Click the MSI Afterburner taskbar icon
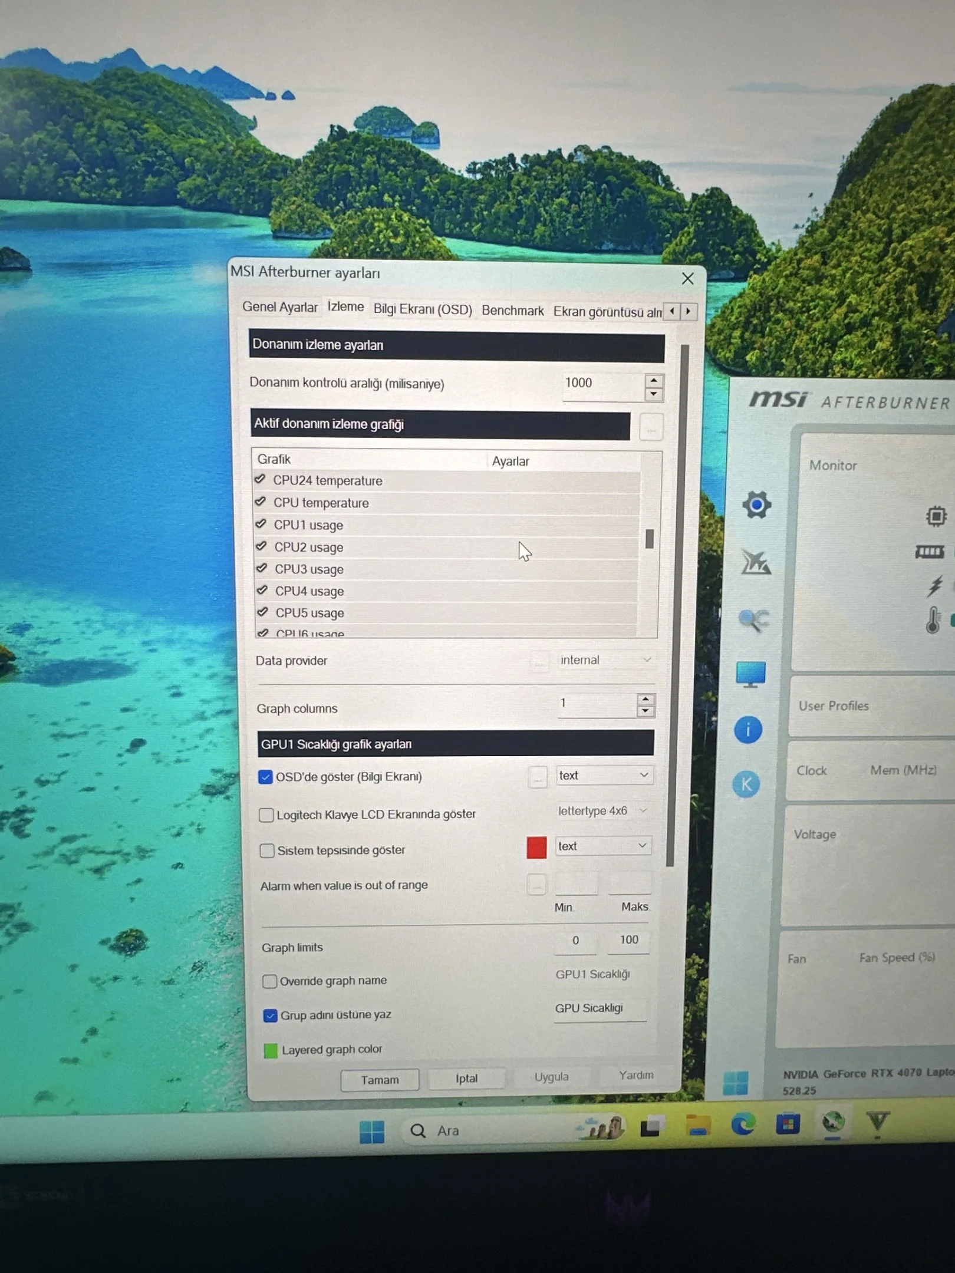 832,1123
